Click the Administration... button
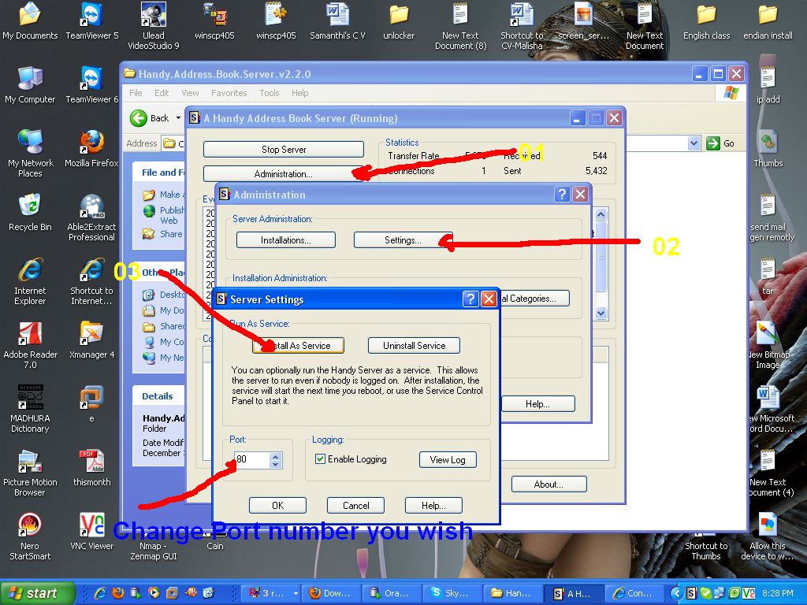 click(x=284, y=174)
